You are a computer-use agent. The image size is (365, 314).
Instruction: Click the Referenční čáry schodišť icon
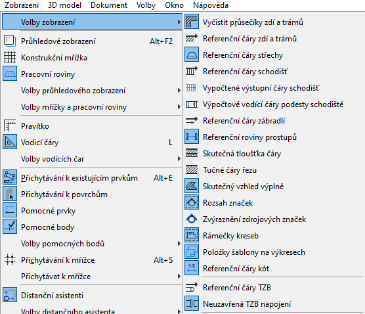192,71
